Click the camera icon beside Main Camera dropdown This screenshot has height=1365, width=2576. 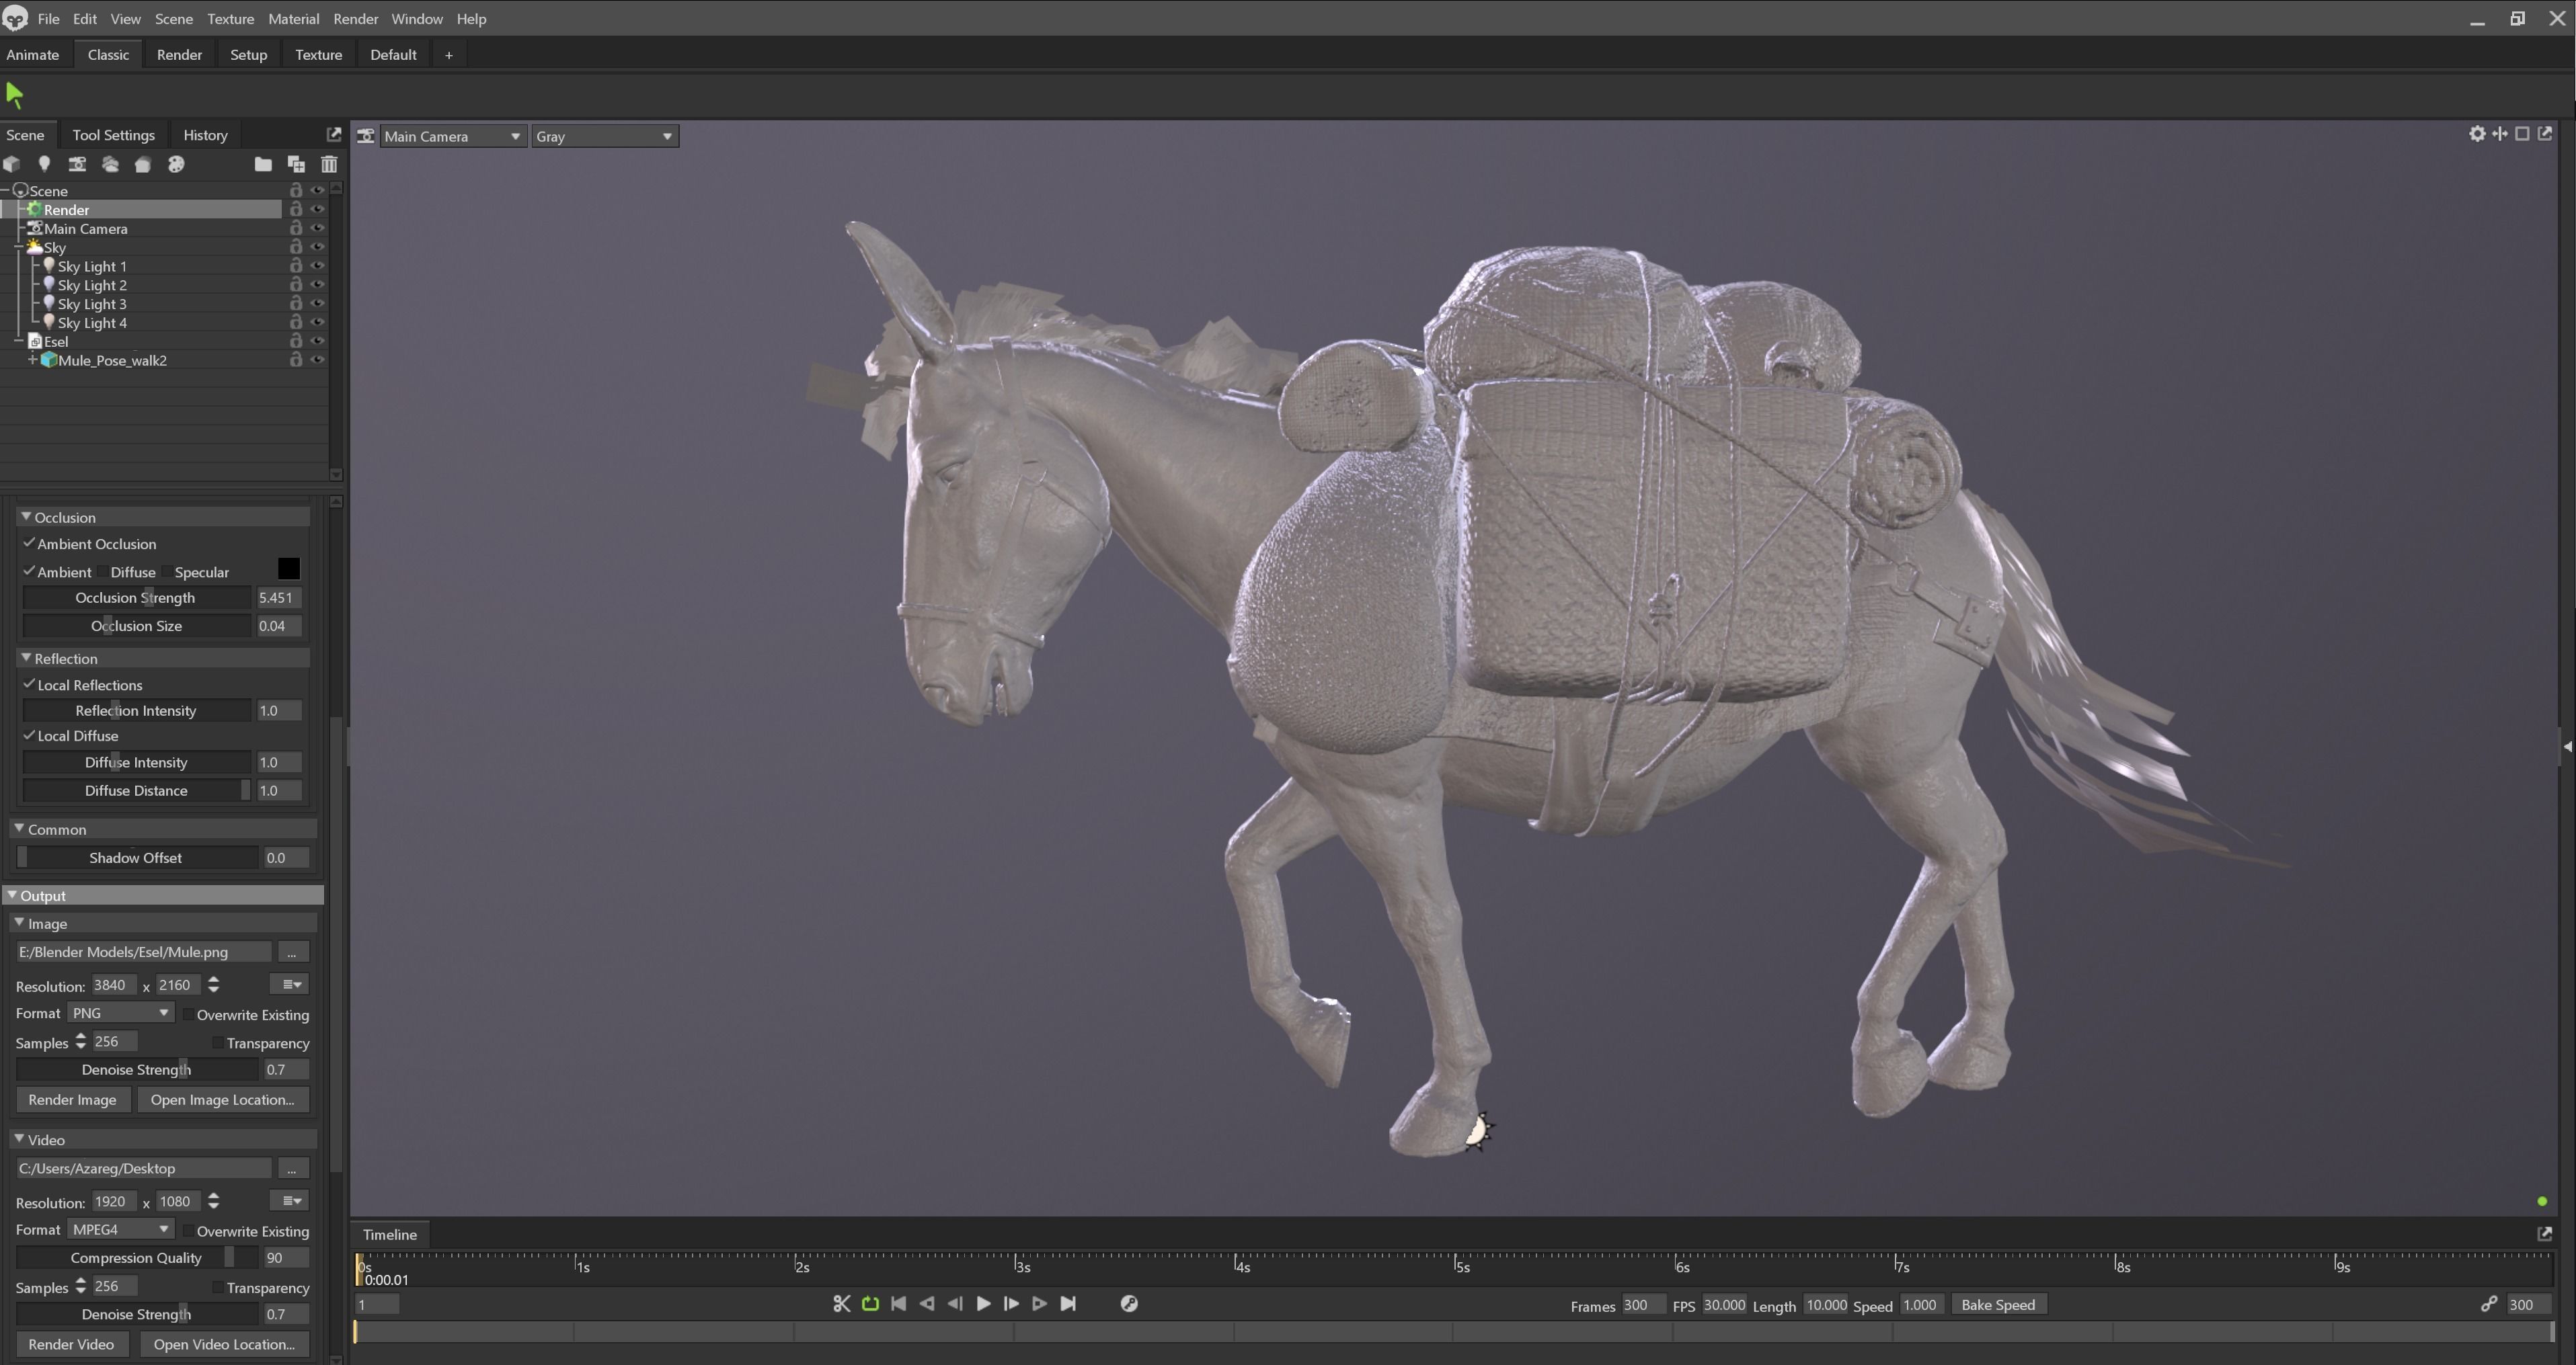click(x=366, y=136)
